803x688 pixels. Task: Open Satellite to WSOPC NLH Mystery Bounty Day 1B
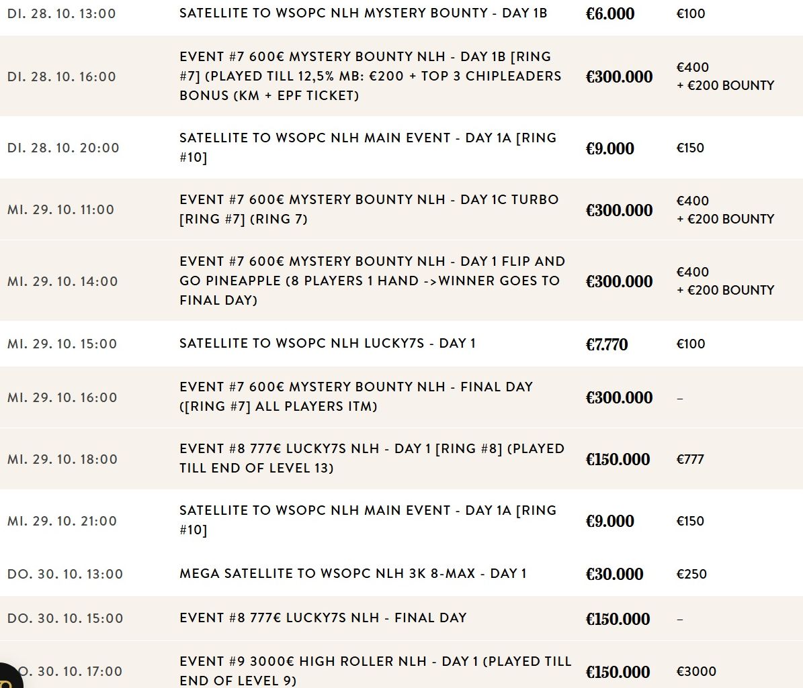coord(363,13)
